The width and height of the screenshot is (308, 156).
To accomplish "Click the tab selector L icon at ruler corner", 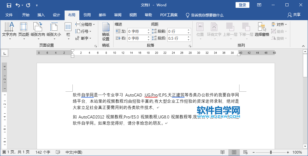I will coord(5,53).
